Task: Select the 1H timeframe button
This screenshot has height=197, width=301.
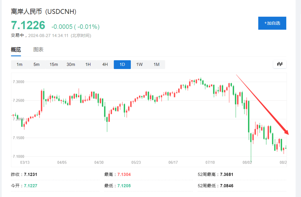Action: point(88,65)
